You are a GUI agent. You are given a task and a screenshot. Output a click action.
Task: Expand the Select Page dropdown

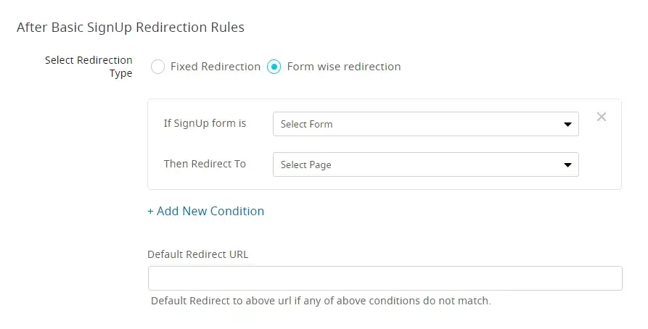425,164
